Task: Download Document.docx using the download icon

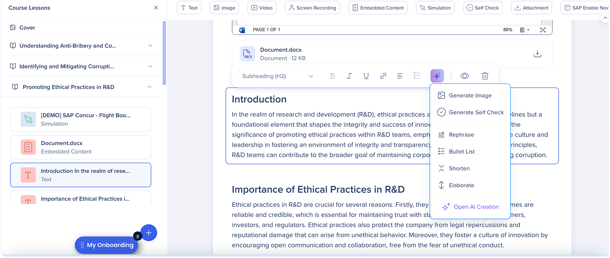Action: [x=537, y=54]
